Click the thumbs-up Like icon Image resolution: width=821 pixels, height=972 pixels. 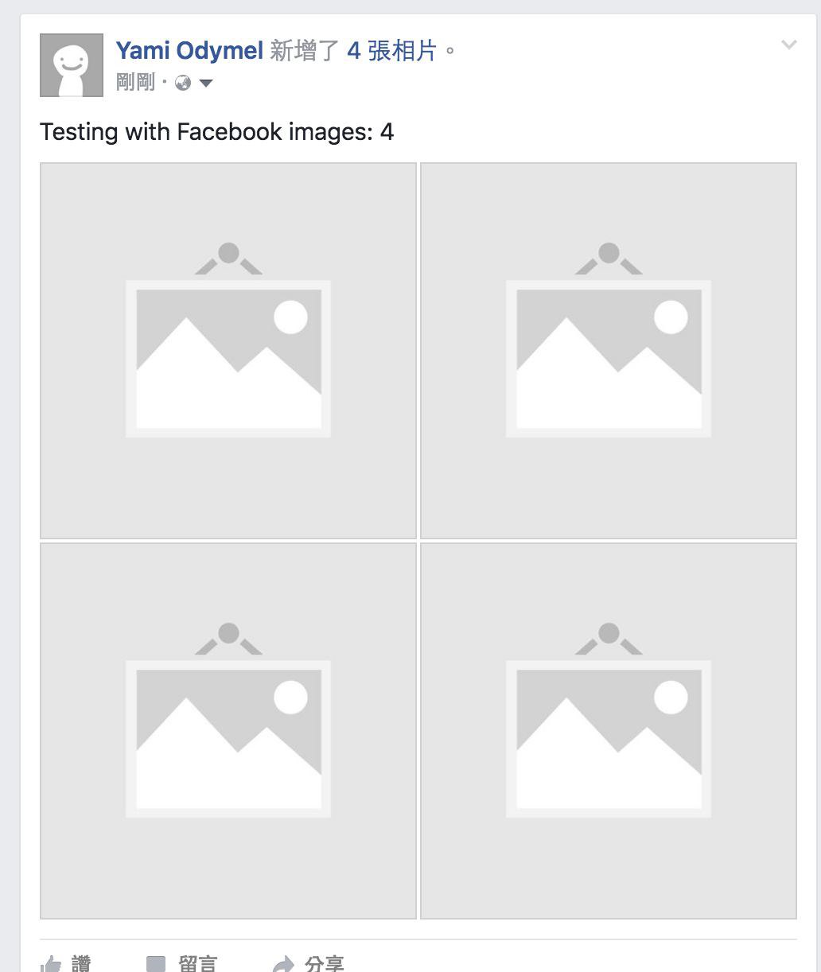pyautogui.click(x=51, y=965)
